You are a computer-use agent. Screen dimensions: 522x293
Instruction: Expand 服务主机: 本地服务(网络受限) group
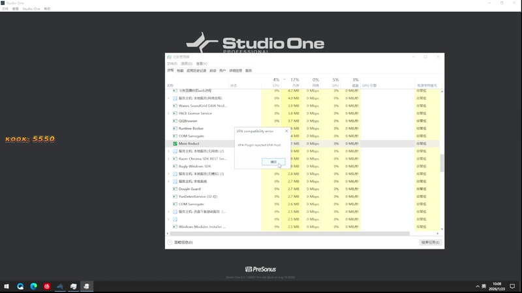[168, 98]
